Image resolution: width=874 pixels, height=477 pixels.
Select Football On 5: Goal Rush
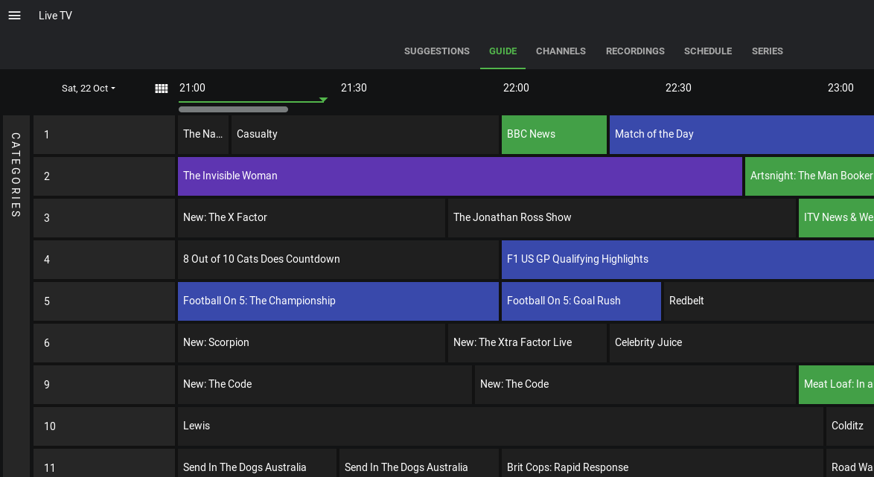click(x=581, y=301)
